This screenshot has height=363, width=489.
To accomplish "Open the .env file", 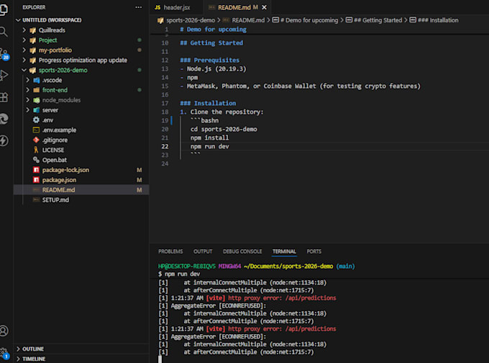I will [47, 120].
